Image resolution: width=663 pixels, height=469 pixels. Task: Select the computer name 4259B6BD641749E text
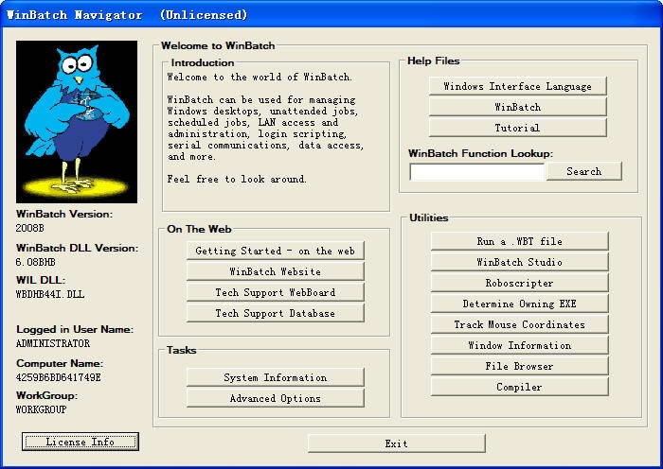[x=59, y=377]
